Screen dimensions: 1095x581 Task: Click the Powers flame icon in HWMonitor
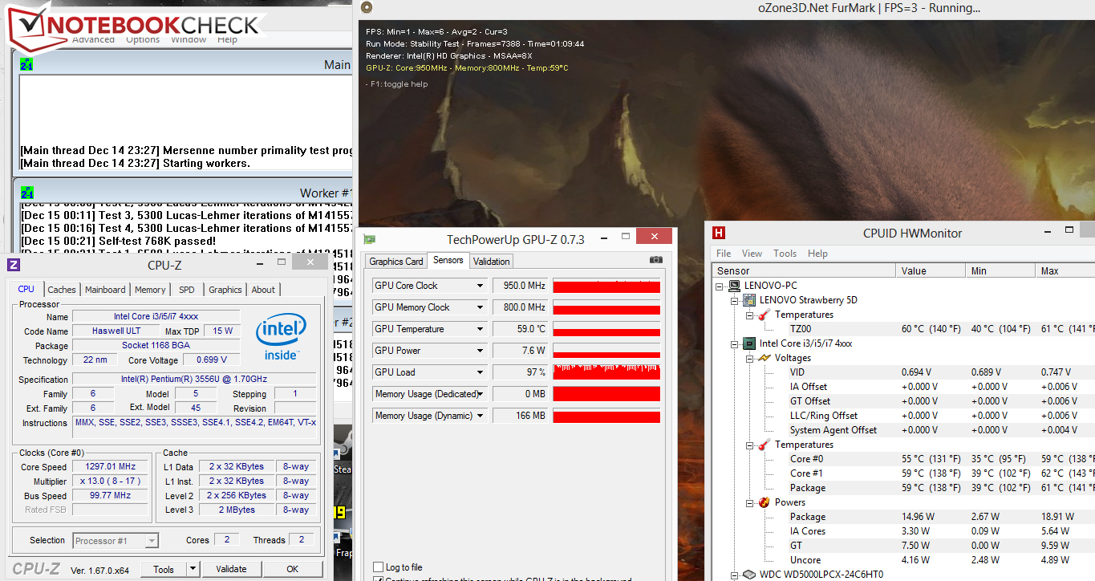click(764, 502)
